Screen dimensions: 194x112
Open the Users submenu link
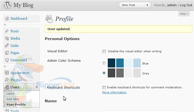click(x=10, y=94)
